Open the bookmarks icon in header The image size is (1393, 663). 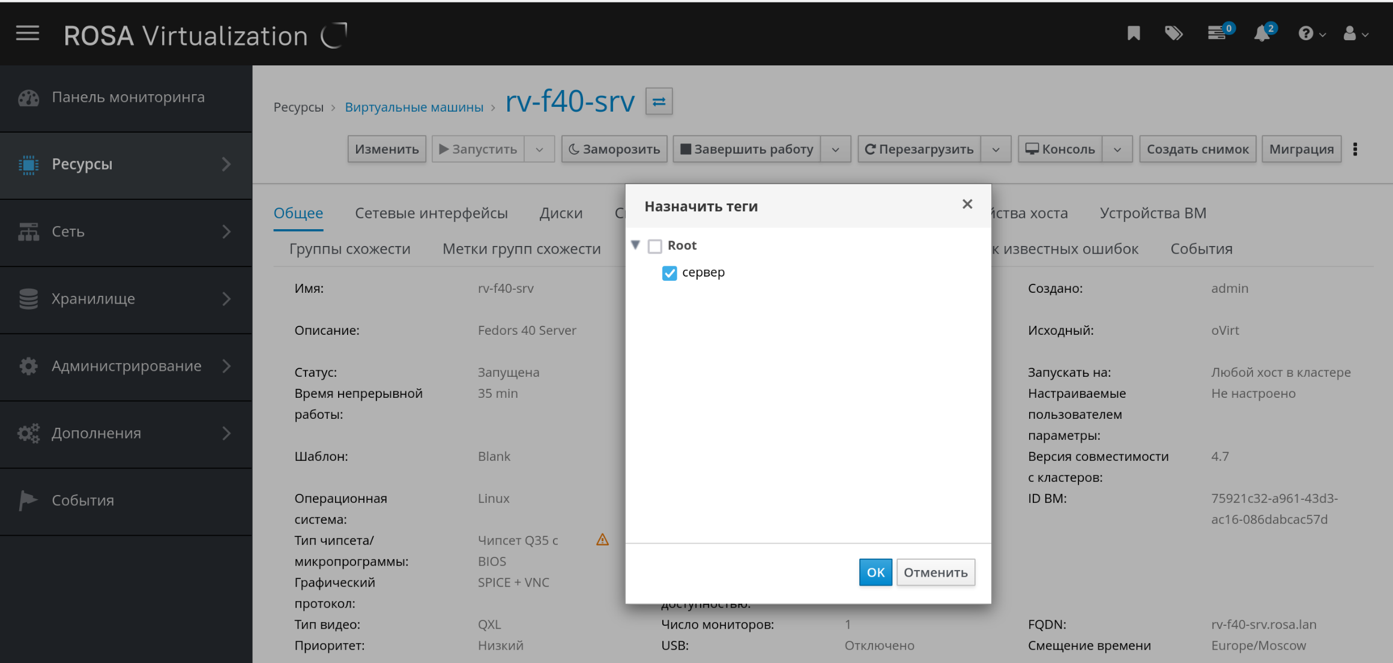click(1133, 34)
